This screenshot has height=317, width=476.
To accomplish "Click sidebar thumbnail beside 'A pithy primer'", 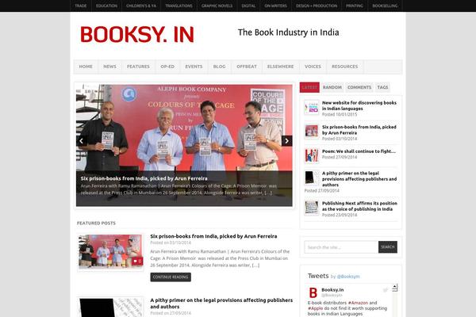I will pos(312,178).
